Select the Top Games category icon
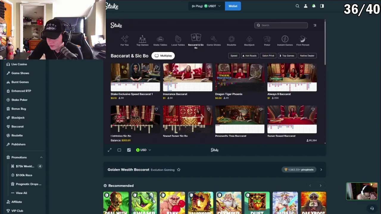The height and width of the screenshot is (214, 381). point(142,40)
